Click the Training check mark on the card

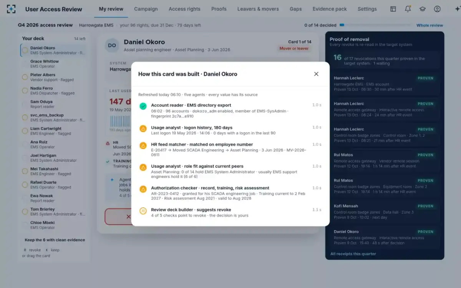(108, 162)
